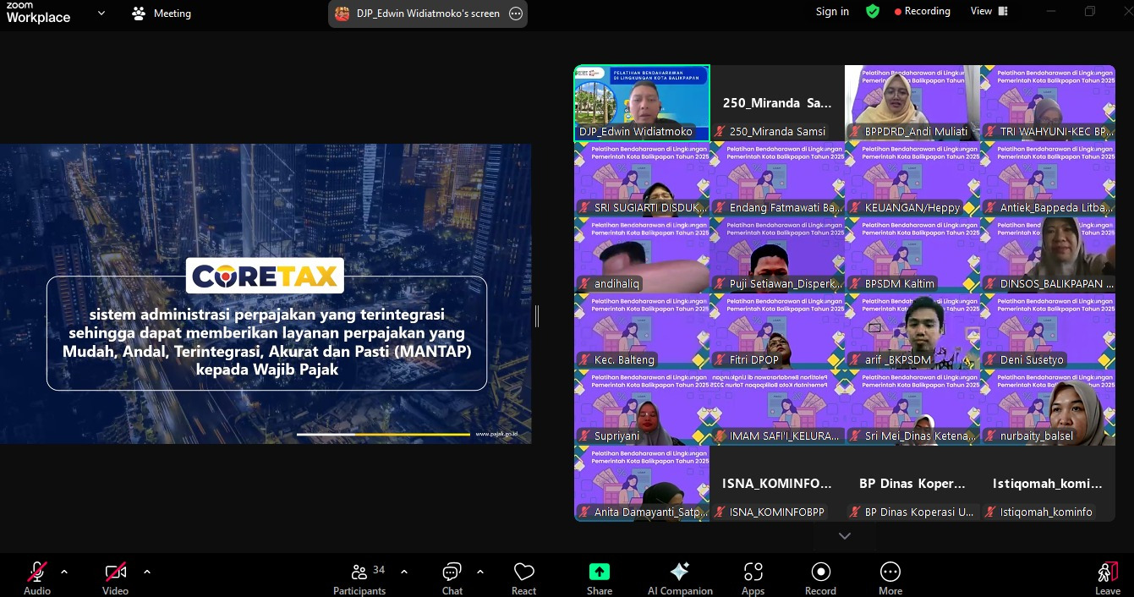Open the Participants list icon
This screenshot has width=1134, height=597.
pos(359,572)
